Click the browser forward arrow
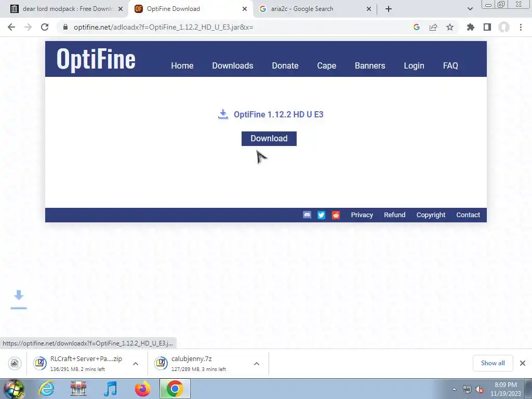 click(28, 27)
